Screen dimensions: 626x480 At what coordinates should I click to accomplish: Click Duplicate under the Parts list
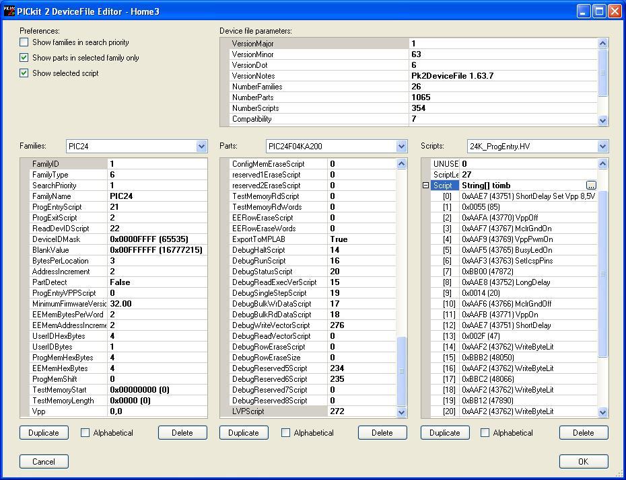pos(244,432)
